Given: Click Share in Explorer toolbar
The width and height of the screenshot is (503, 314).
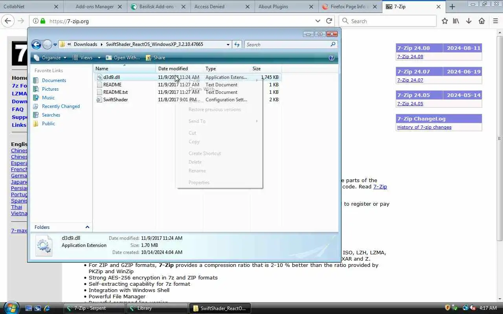Looking at the screenshot, I should point(156,58).
